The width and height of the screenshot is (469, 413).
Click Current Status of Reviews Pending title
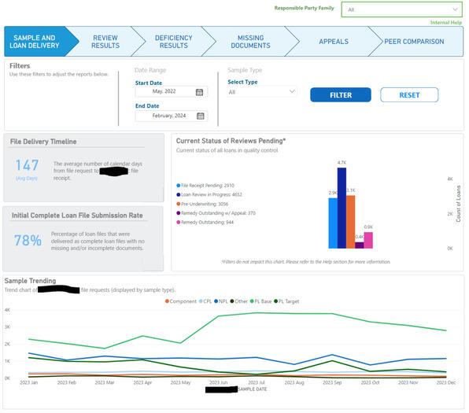(x=231, y=141)
